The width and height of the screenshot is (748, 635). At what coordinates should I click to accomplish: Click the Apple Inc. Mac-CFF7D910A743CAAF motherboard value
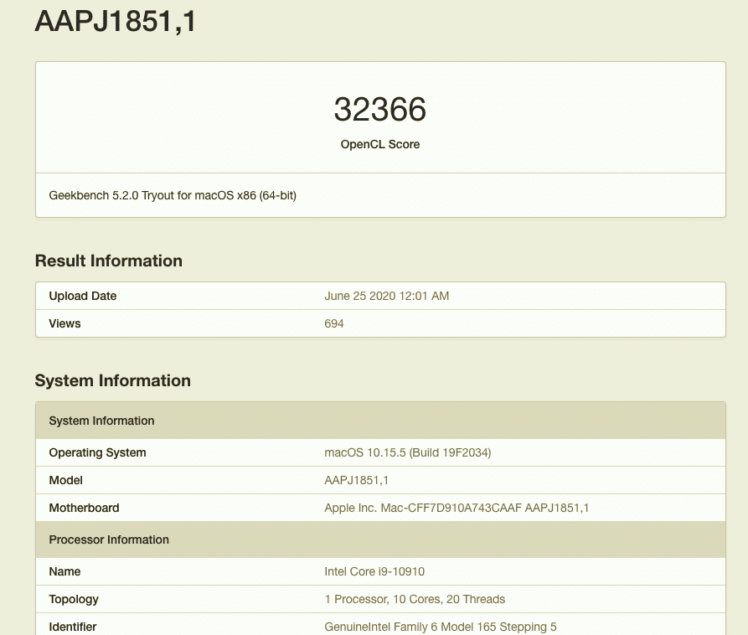tap(457, 508)
